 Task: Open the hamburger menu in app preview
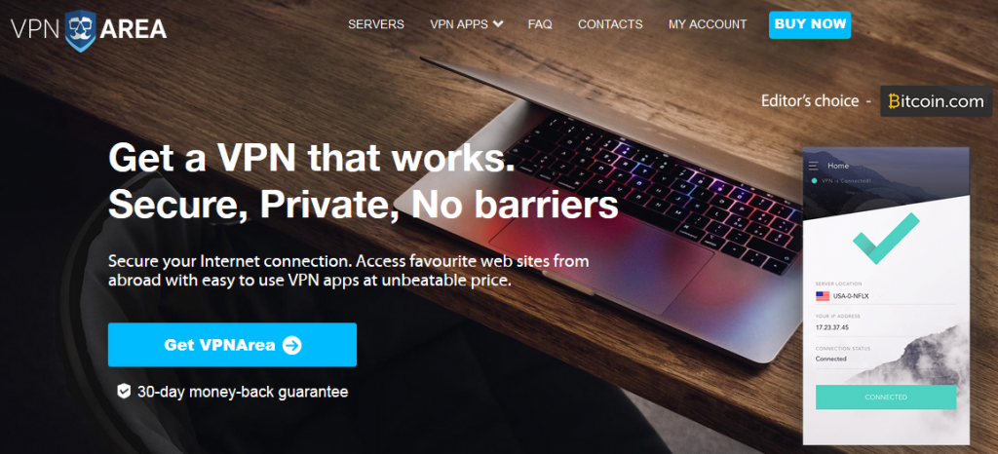point(813,166)
